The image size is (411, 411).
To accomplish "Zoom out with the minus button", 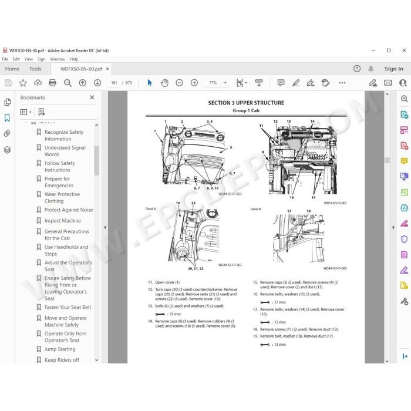I will tap(179, 83).
